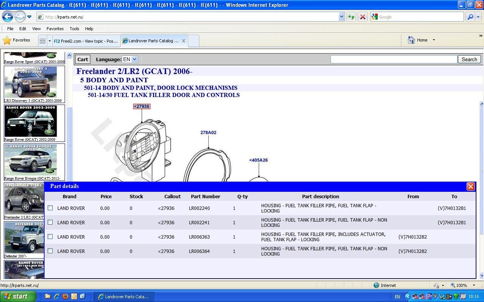The image size is (484, 302).
Task: Click the Search button
Action: (x=469, y=59)
